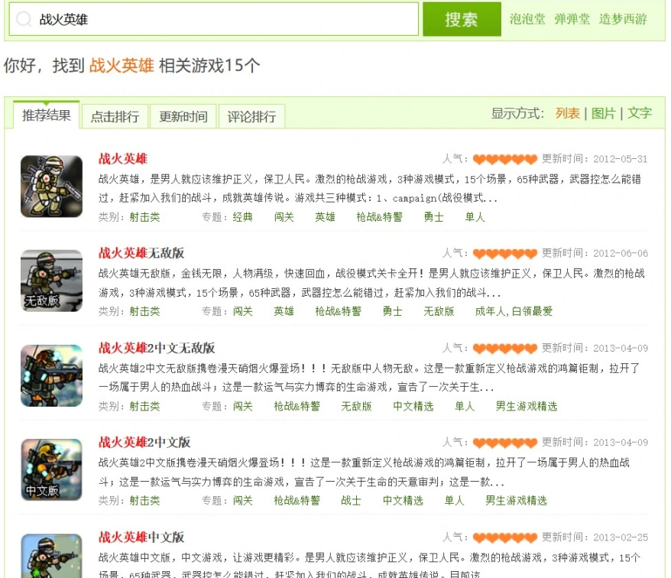Click the update date 2013-02-25

pyautogui.click(x=621, y=537)
